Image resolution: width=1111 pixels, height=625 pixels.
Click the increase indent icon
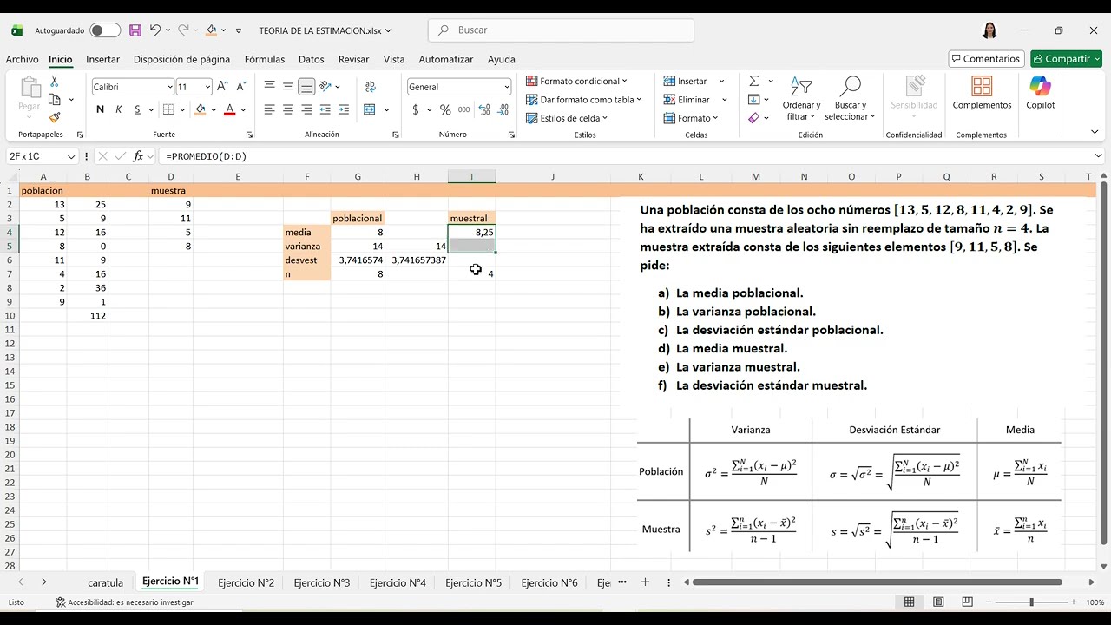(345, 109)
